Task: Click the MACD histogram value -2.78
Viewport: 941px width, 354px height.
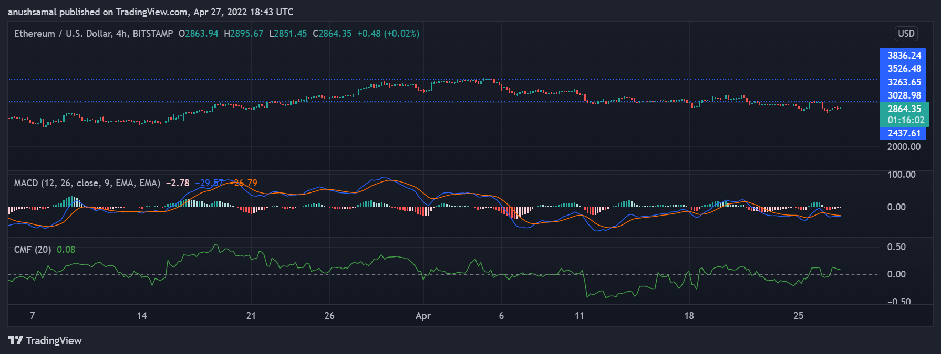Action: point(178,183)
